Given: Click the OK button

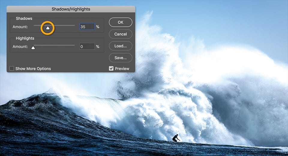Looking at the screenshot, I should pyautogui.click(x=121, y=22).
